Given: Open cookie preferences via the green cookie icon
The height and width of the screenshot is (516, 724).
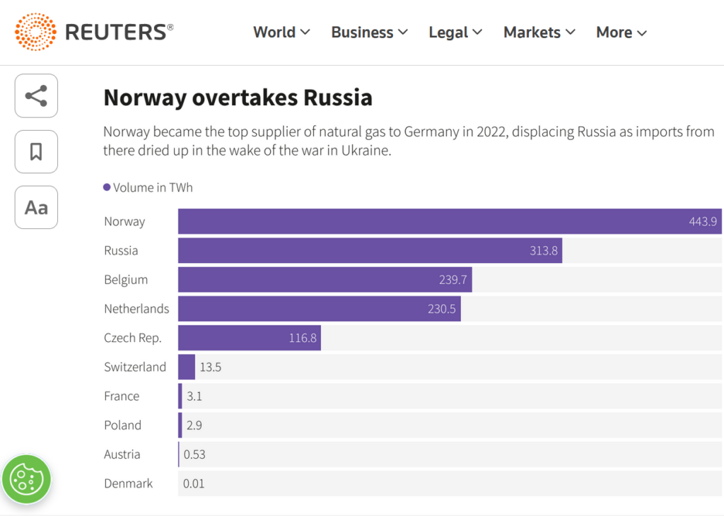Looking at the screenshot, I should (26, 479).
